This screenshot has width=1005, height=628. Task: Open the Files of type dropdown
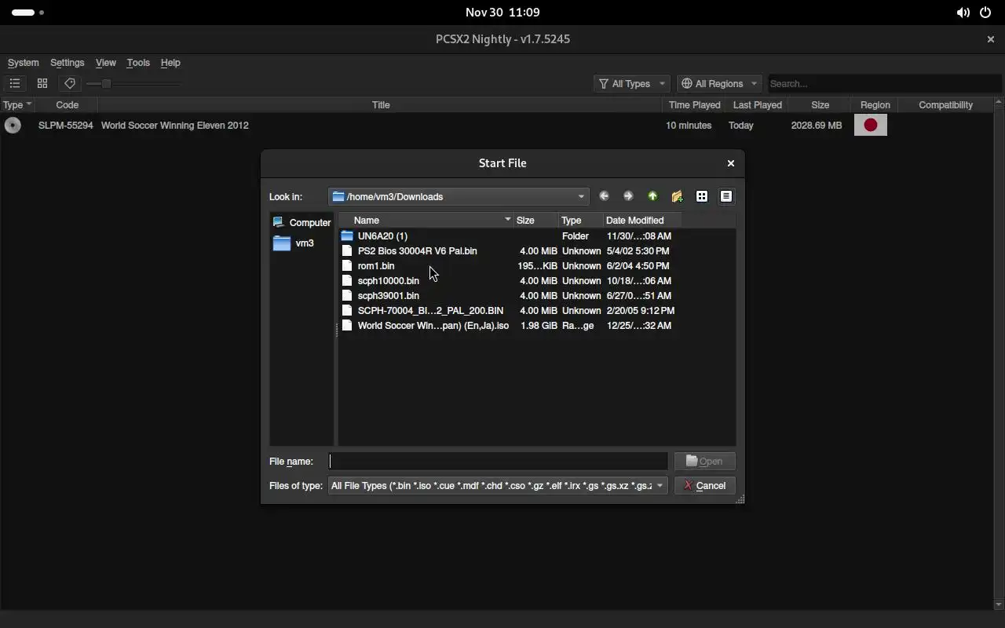[x=498, y=486]
